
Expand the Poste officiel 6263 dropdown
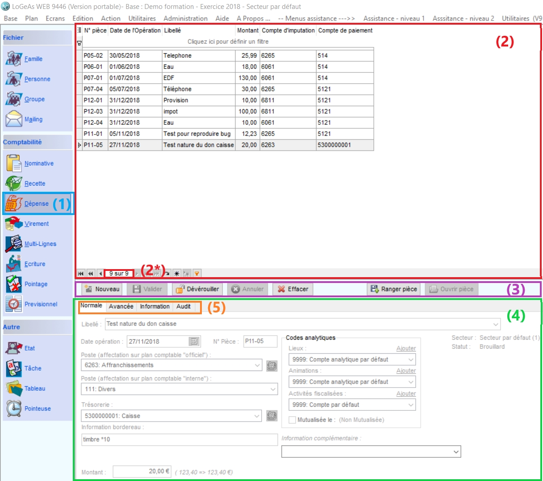click(257, 365)
